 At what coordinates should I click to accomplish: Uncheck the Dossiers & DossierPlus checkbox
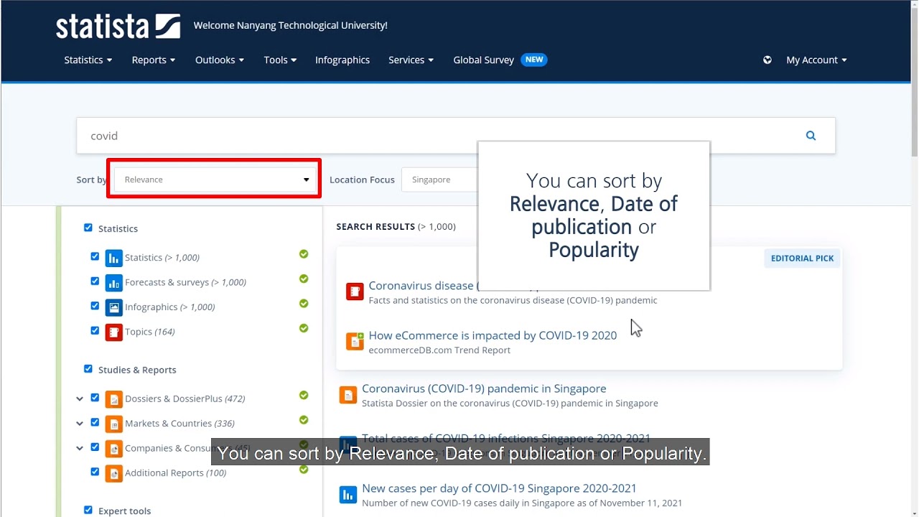95,398
